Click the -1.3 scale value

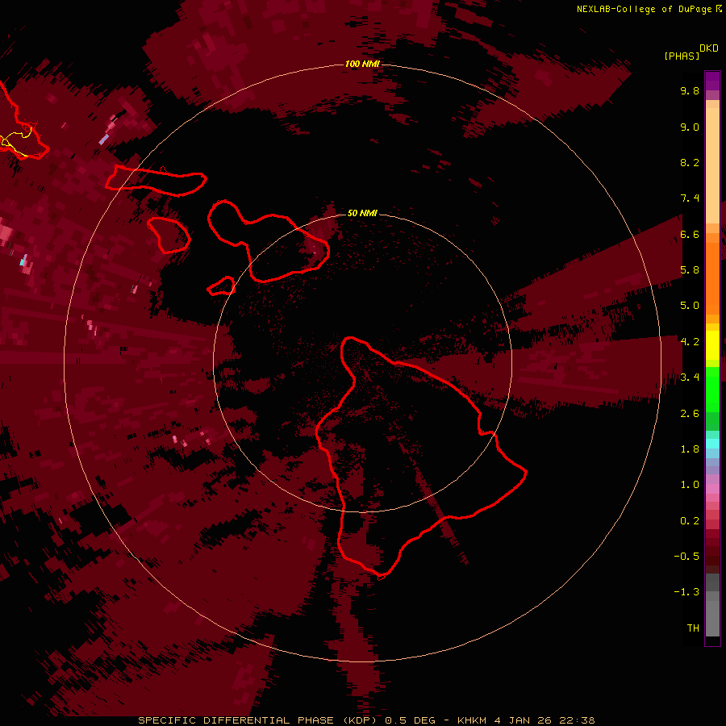click(x=686, y=592)
